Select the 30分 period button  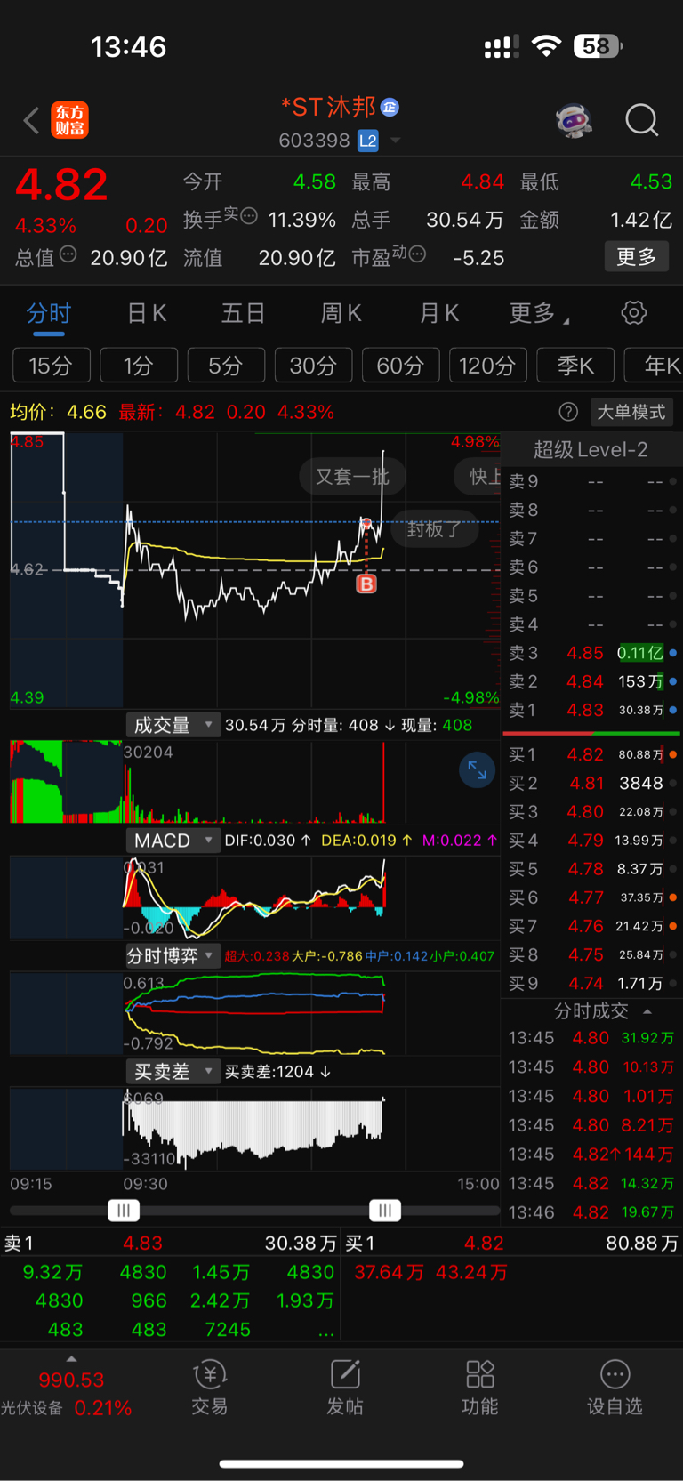pyautogui.click(x=313, y=366)
